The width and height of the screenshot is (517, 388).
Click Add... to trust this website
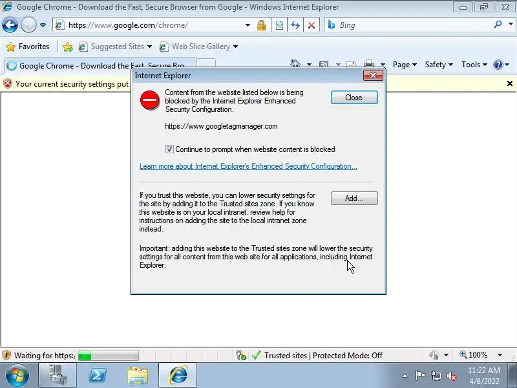click(354, 199)
